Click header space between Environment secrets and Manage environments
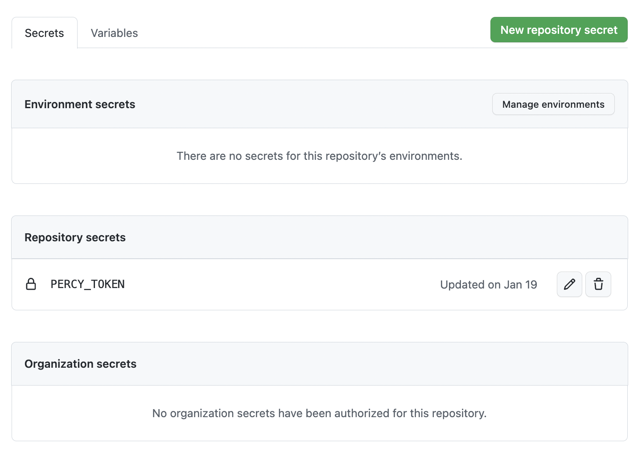642x455 pixels. coord(312,104)
